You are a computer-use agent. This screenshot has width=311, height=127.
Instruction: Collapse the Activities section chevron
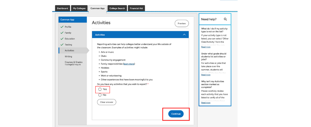184,35
